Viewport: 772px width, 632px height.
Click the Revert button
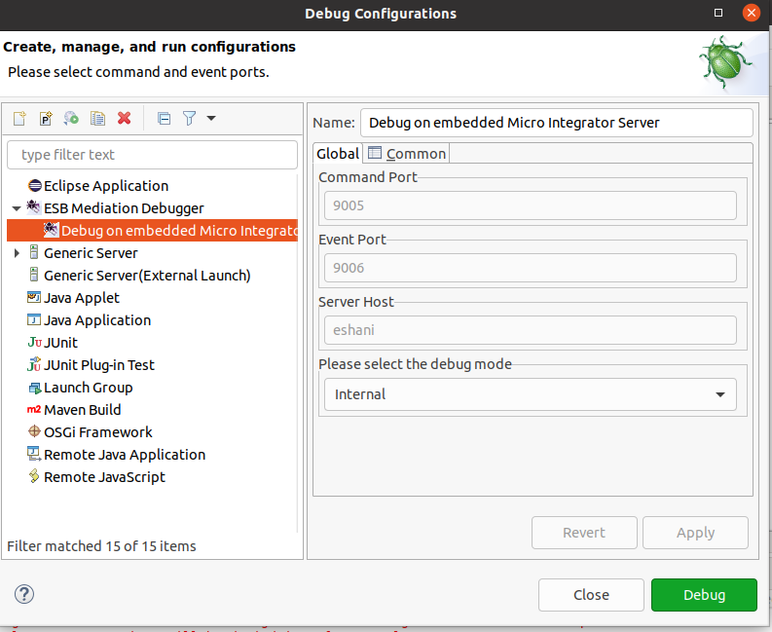click(584, 533)
